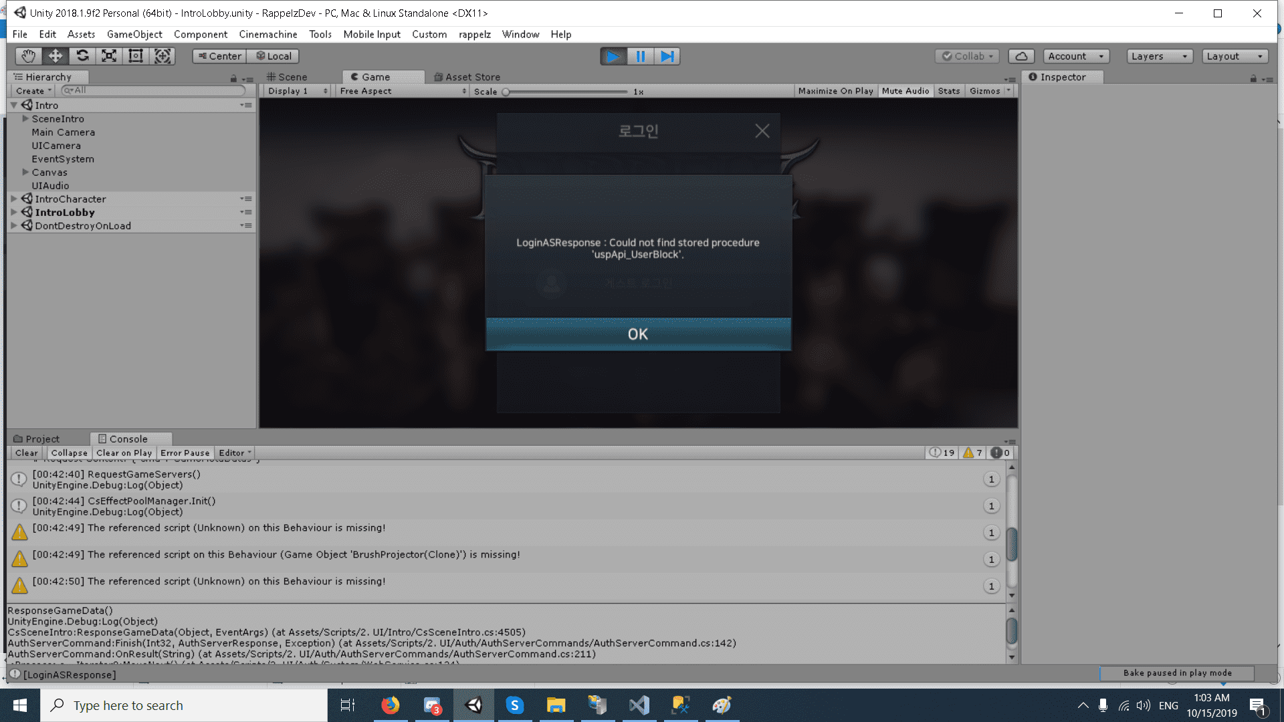
Task: Toggle Mute Audio in Game view
Action: point(905,91)
